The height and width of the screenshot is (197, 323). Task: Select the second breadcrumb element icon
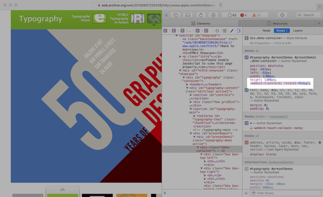(x=174, y=31)
